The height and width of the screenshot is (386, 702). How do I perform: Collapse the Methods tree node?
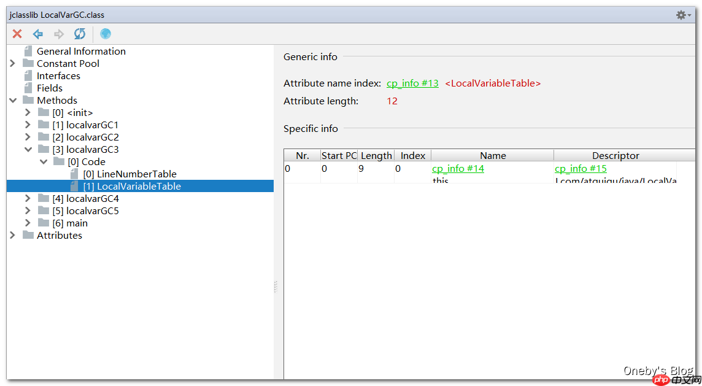12,101
